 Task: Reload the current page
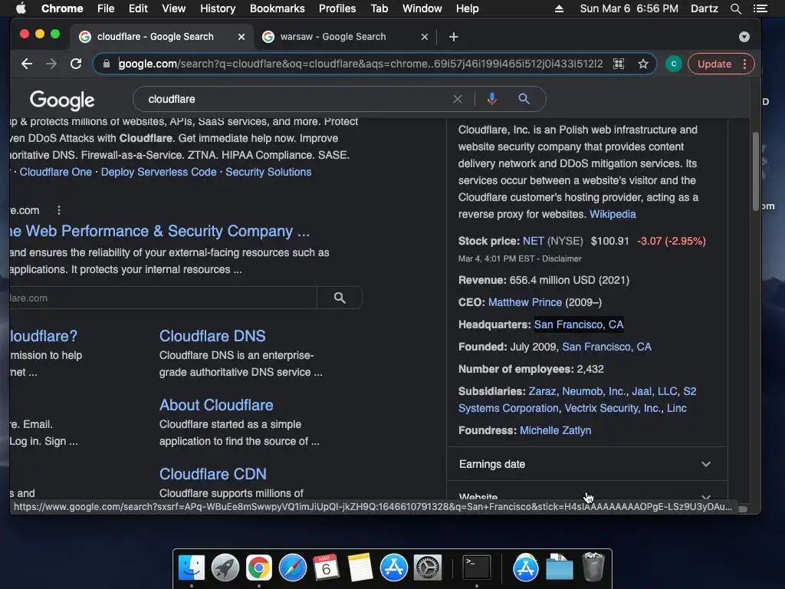76,64
